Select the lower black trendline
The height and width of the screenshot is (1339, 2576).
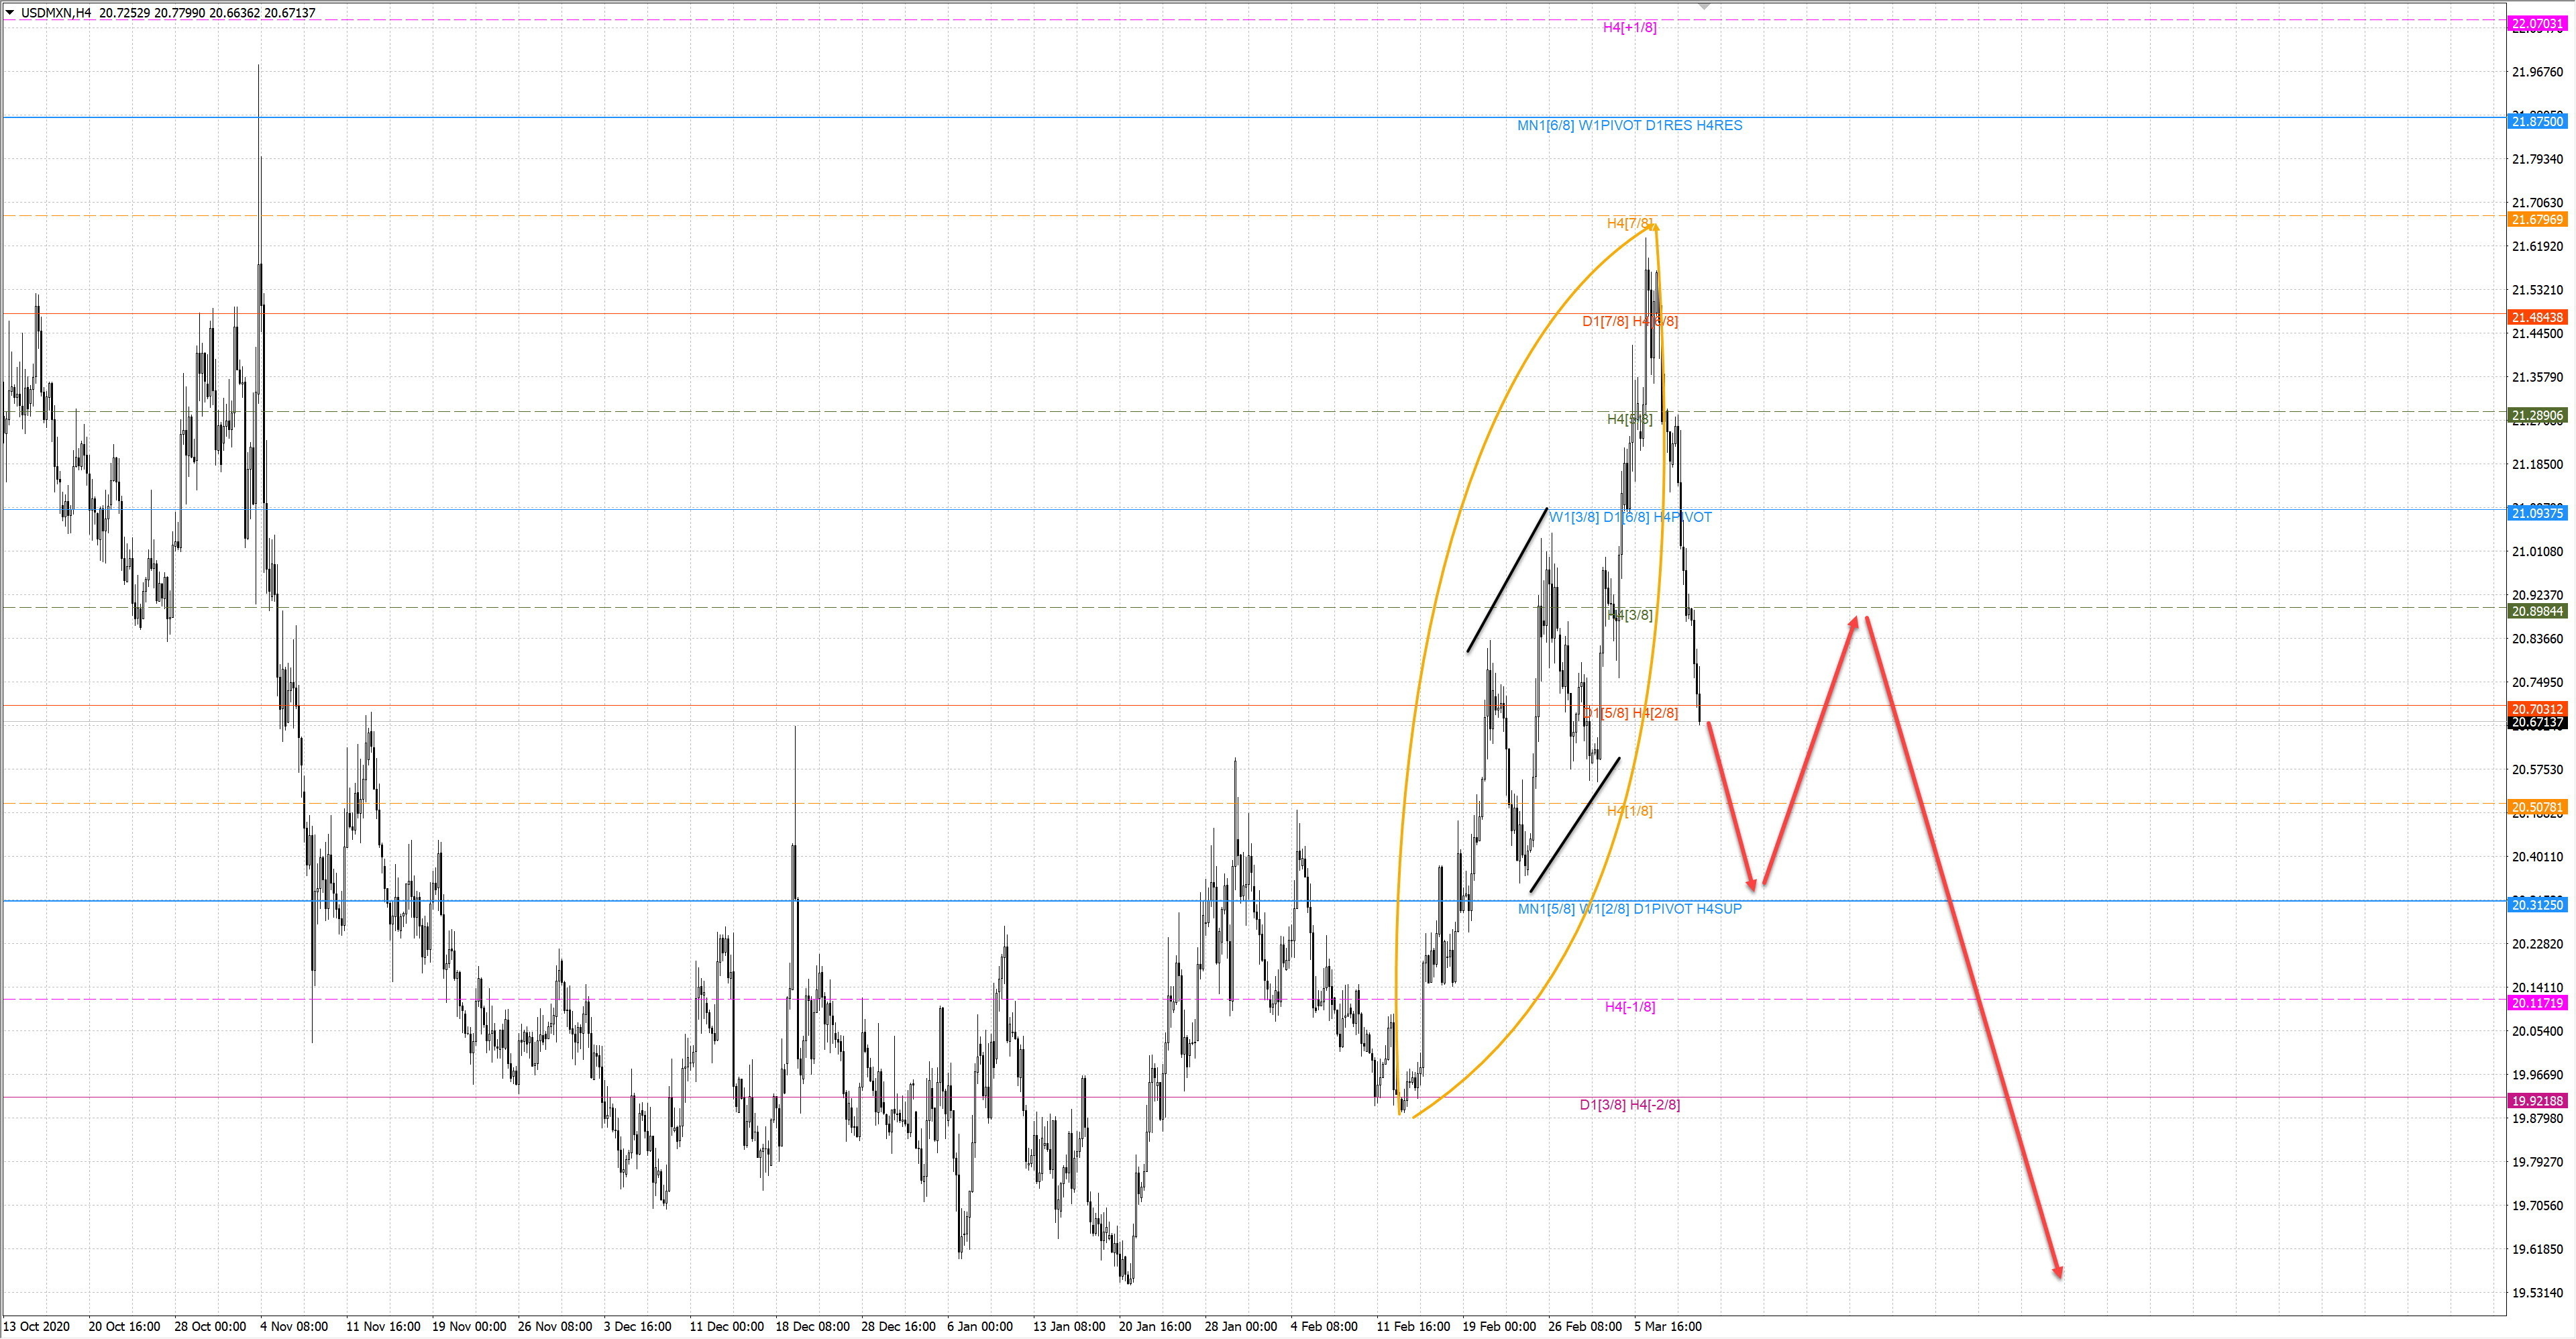[x=1574, y=825]
